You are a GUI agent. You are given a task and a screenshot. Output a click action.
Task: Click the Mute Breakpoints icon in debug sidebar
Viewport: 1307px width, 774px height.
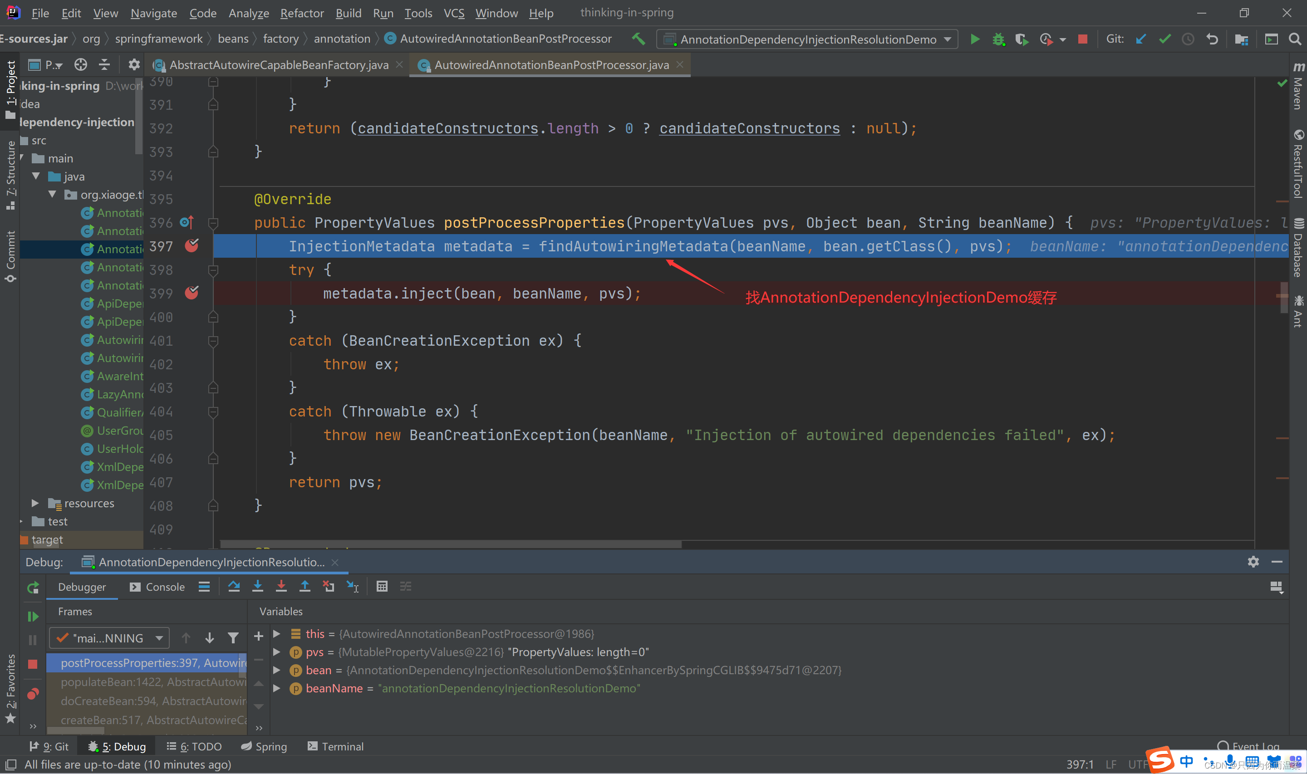tap(33, 694)
